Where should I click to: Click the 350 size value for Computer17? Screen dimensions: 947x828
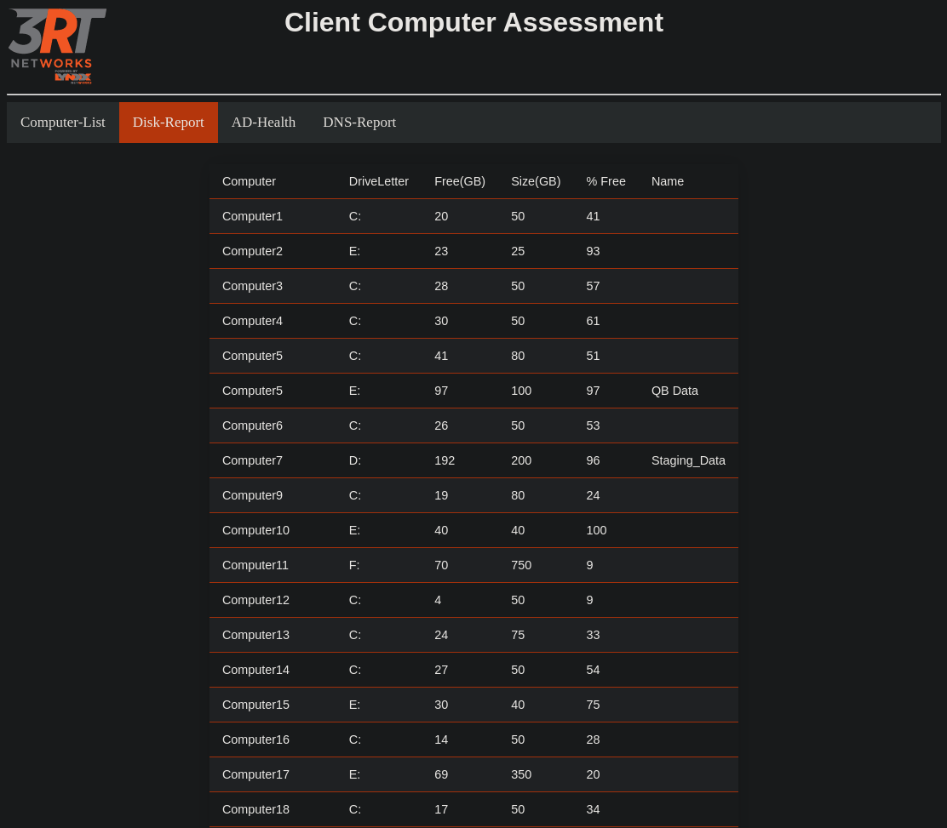tap(521, 774)
